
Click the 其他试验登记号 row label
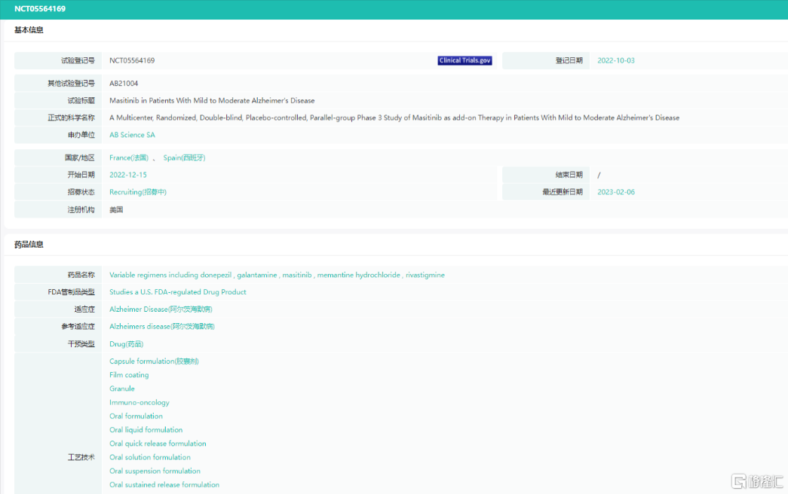(71, 84)
